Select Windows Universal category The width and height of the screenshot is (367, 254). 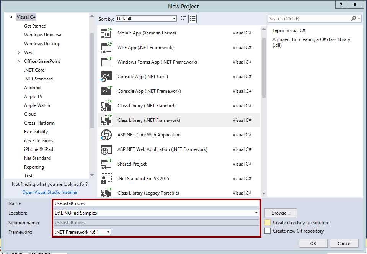pyautogui.click(x=43, y=35)
